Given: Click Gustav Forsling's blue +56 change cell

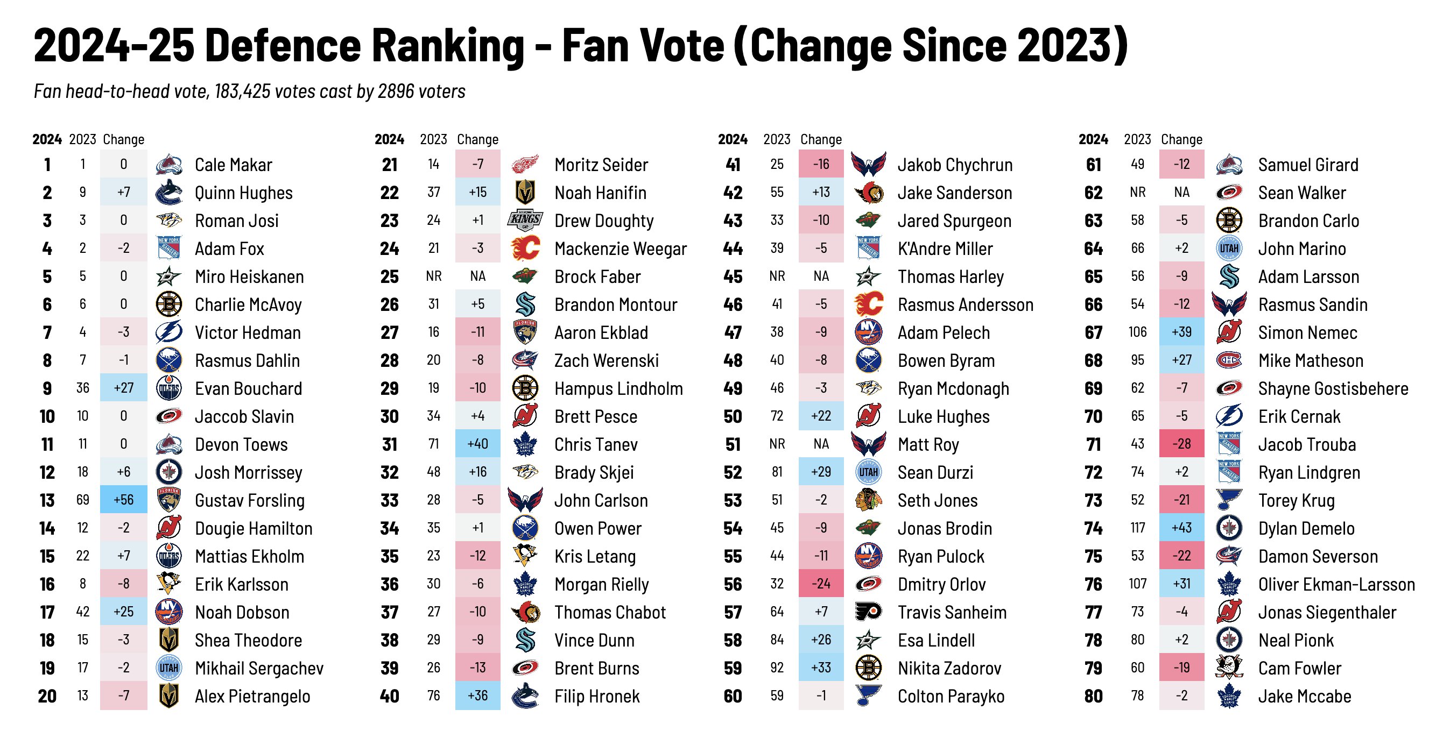Looking at the screenshot, I should pos(124,500).
